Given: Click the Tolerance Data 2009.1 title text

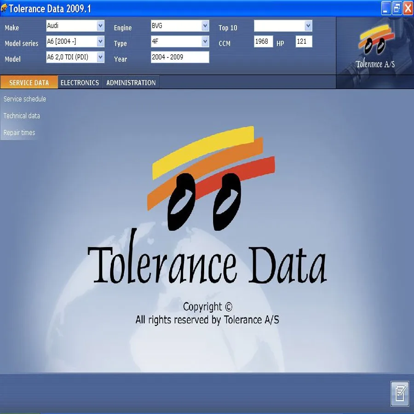Looking at the screenshot, I should 50,9.
